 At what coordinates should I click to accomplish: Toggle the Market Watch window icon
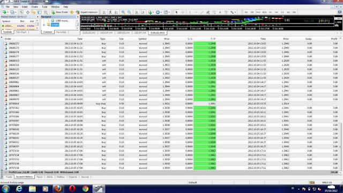pos(21,12)
